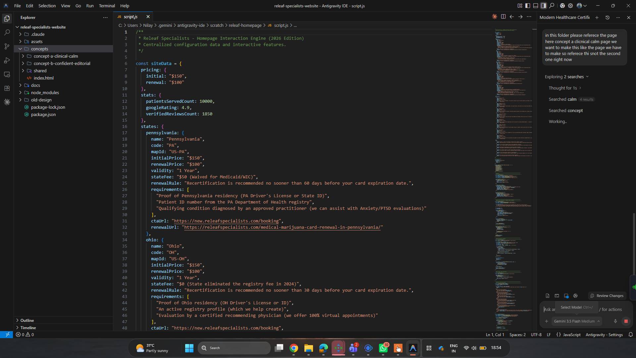Expand the Outline section
This screenshot has height=358, width=636.
coord(27,321)
